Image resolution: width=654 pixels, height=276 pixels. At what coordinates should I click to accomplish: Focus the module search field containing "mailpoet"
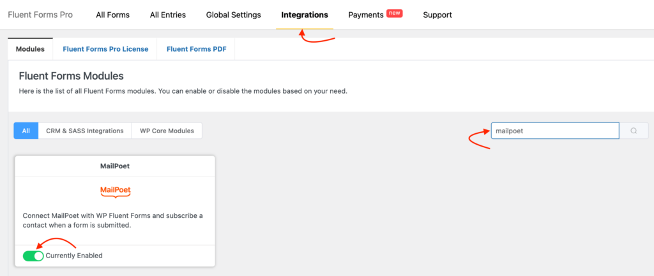point(555,131)
